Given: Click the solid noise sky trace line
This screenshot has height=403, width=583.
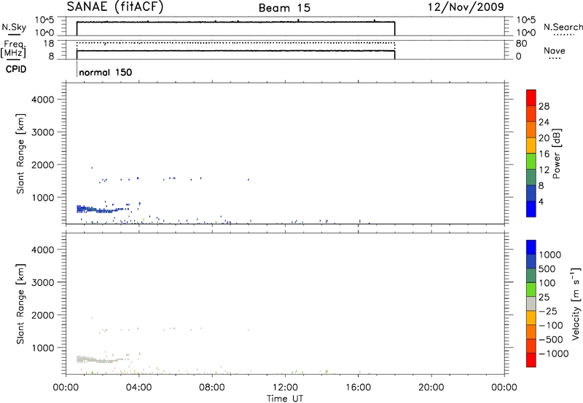Looking at the screenshot, I should pyautogui.click(x=235, y=23).
